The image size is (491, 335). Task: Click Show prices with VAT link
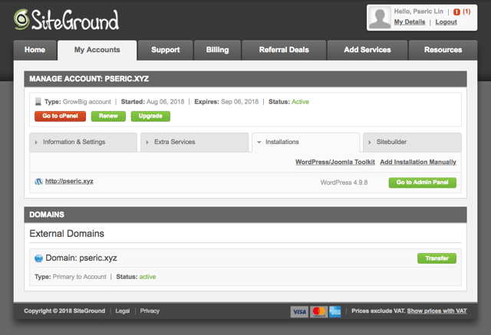437,311
